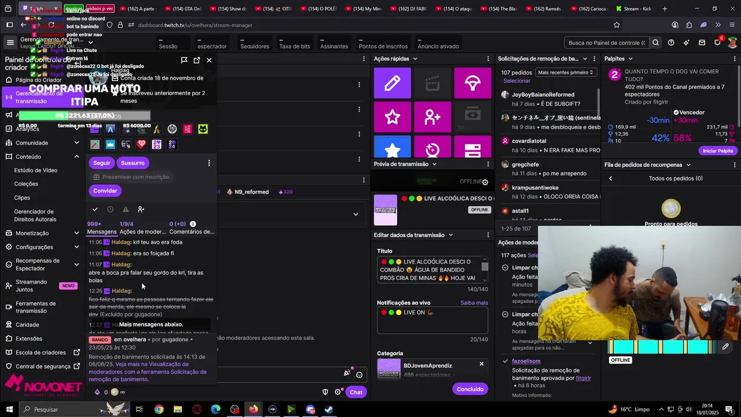Click the add moderator person icon on user card
741x417 pixels.
point(141,209)
